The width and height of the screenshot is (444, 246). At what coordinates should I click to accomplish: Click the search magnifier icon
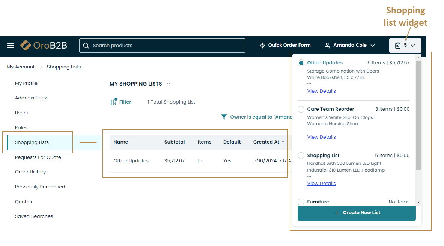coord(86,46)
